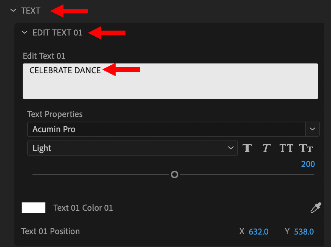The image size is (331, 247).
Task: Click the Acumin Pro font name field
Action: click(166, 129)
